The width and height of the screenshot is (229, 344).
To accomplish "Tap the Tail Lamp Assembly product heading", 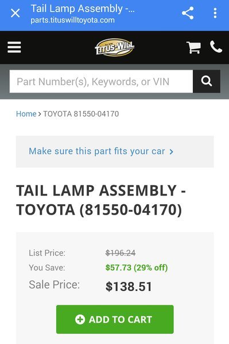I will [101, 200].
